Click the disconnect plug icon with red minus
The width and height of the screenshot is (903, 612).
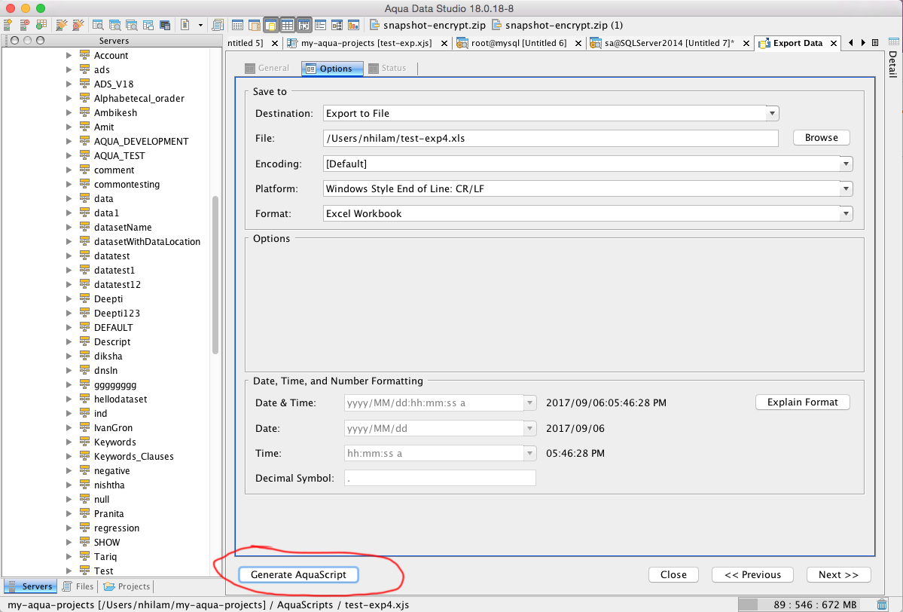(78, 25)
